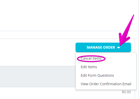Click the $0.00 amount
The height and width of the screenshot is (99, 140).
point(126,92)
